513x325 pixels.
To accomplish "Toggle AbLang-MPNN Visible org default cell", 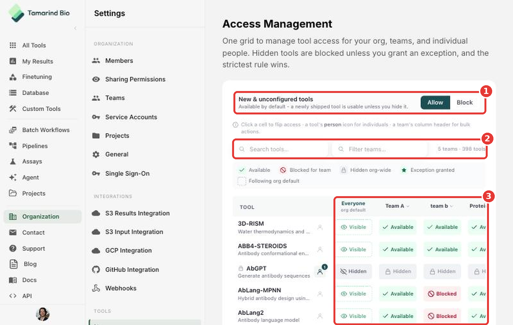I will coord(354,294).
